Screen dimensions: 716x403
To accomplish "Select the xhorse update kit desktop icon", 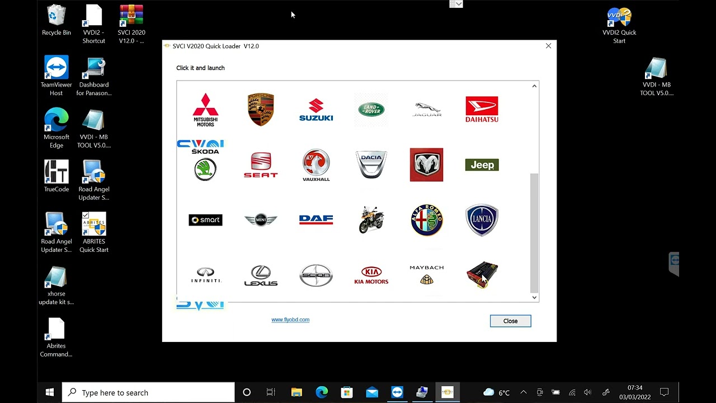I will point(56,285).
